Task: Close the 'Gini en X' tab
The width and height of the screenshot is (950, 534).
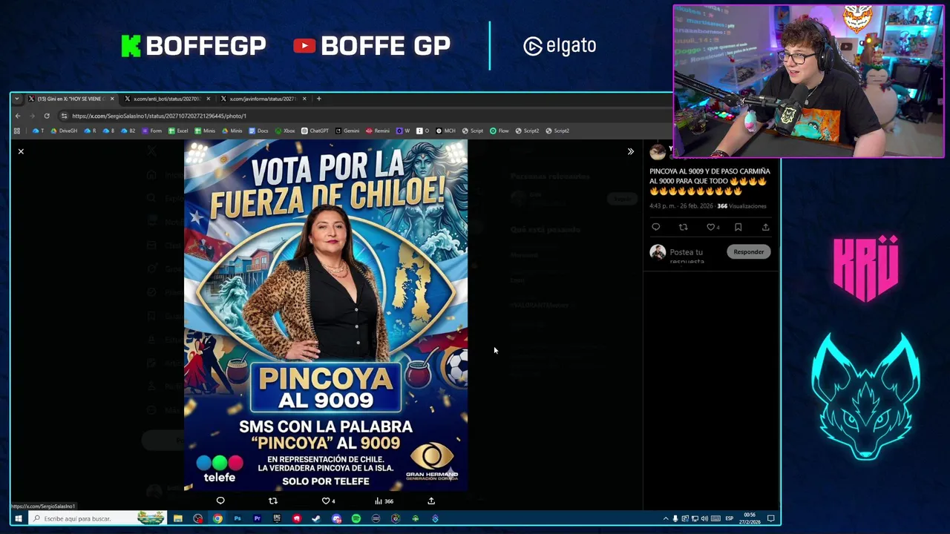Action: click(x=112, y=99)
